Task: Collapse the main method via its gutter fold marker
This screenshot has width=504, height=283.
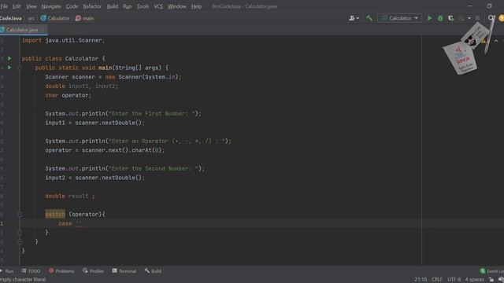Action: pos(20,68)
